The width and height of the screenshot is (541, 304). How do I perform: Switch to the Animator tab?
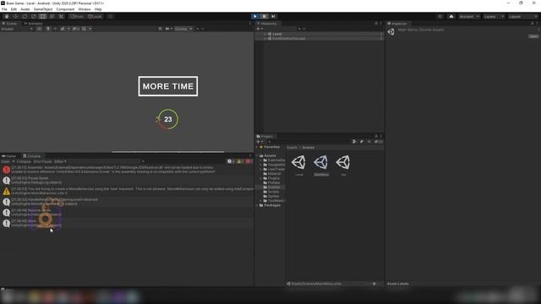tap(34, 24)
